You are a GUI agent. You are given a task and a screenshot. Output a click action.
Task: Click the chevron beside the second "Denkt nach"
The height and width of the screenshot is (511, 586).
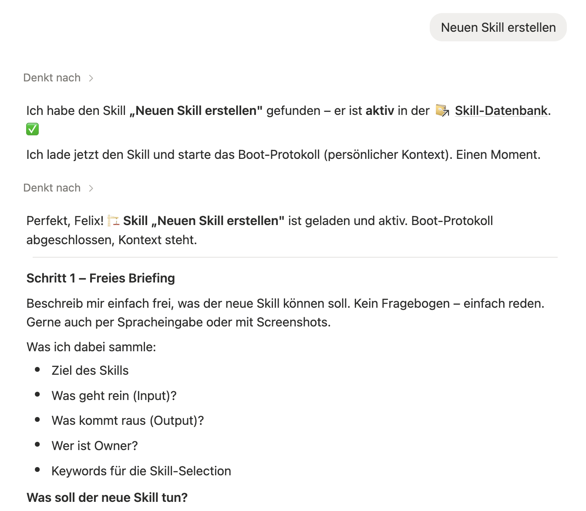coord(91,188)
